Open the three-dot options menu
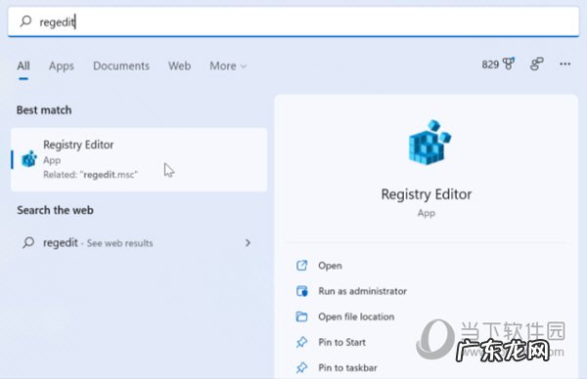 click(x=564, y=63)
